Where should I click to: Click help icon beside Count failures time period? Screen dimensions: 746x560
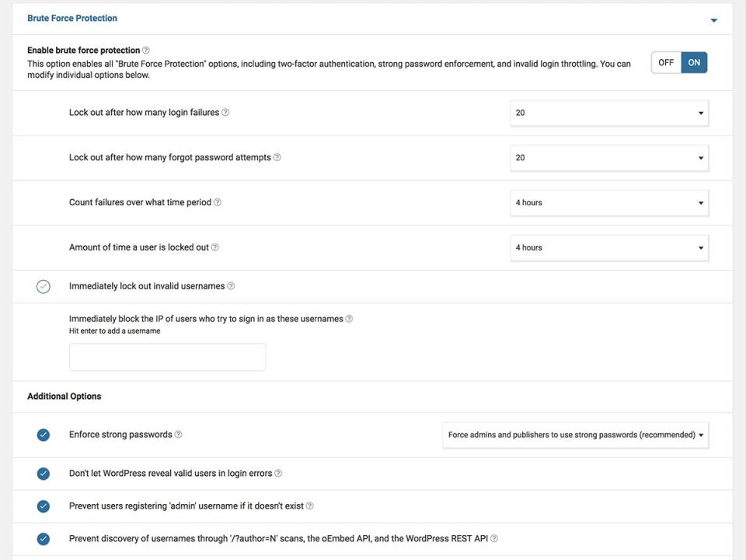coord(218,203)
